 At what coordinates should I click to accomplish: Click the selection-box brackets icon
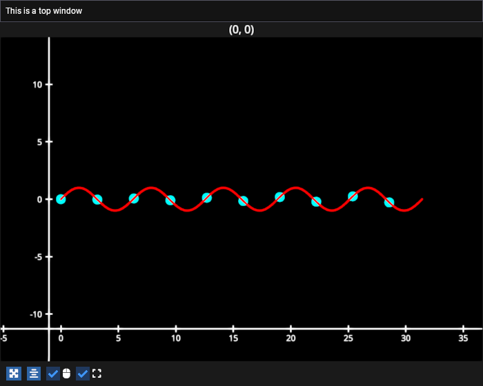(x=97, y=374)
